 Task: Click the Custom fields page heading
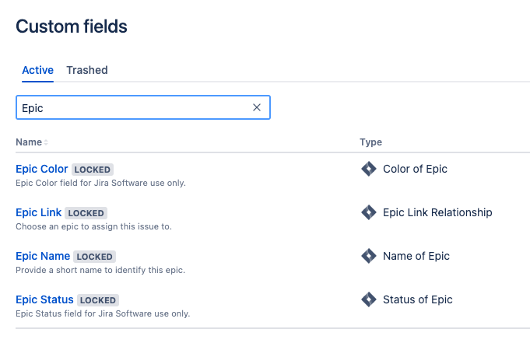click(72, 26)
